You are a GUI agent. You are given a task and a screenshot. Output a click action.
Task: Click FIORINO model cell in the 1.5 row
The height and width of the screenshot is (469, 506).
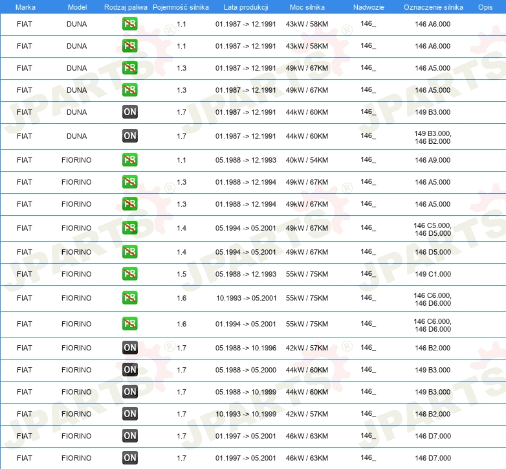76,274
